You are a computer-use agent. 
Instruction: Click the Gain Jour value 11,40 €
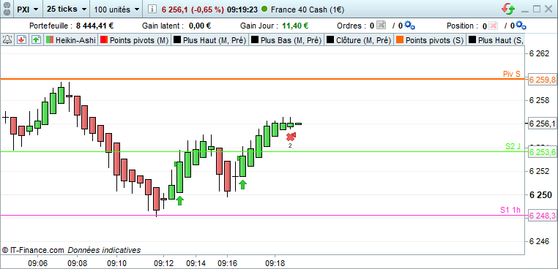pos(295,26)
